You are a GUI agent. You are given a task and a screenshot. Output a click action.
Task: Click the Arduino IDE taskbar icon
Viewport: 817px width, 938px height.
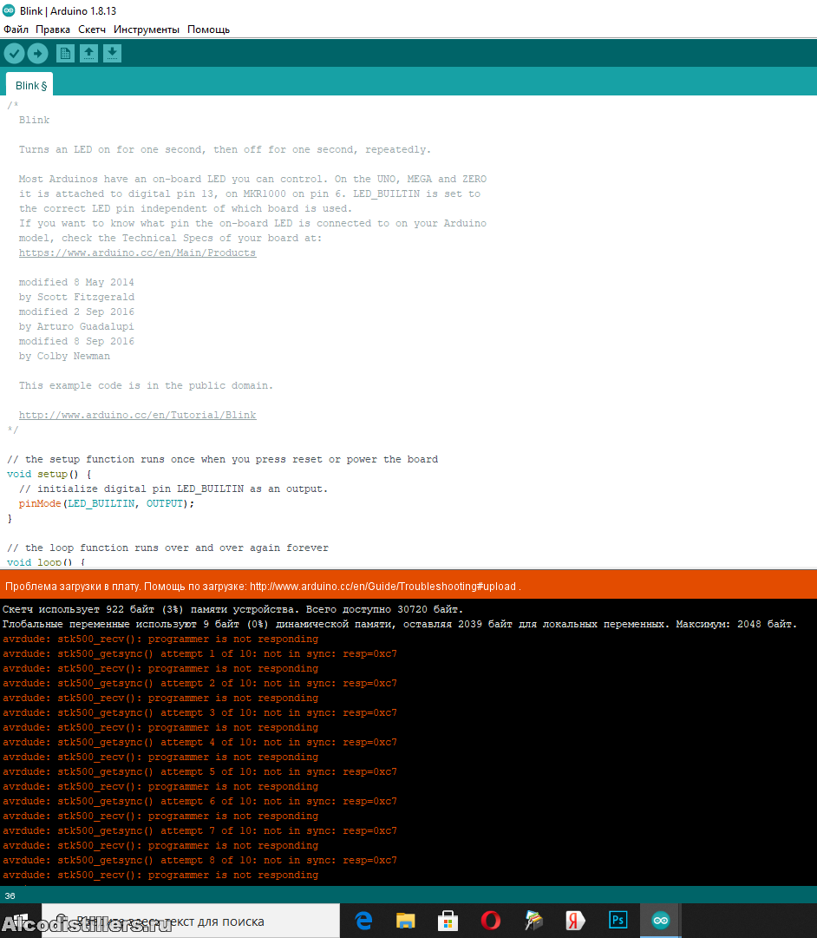(660, 920)
